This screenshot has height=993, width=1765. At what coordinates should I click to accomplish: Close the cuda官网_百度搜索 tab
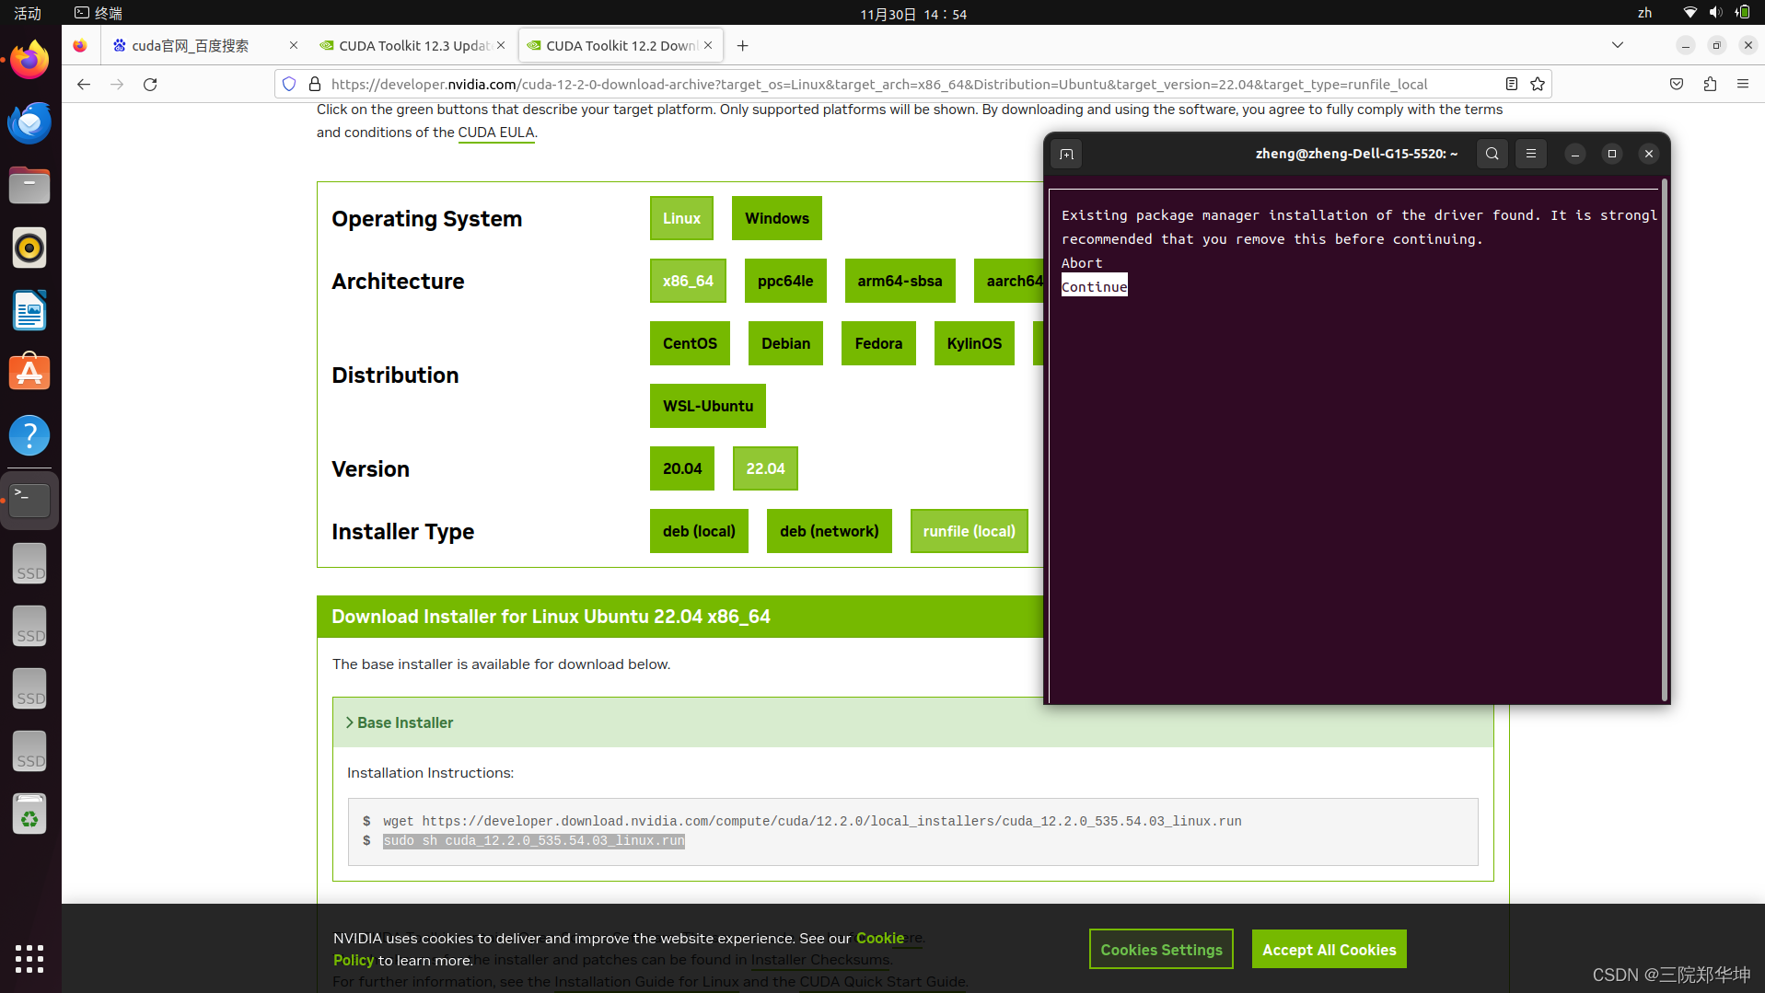[294, 45]
